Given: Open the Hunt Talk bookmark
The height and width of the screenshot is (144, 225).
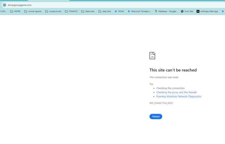Looking at the screenshot, I should [x=187, y=11].
